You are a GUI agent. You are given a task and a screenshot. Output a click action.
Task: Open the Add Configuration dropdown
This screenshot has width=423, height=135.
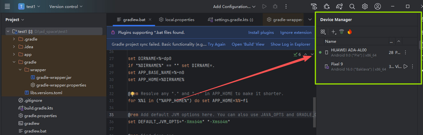[x=234, y=6]
